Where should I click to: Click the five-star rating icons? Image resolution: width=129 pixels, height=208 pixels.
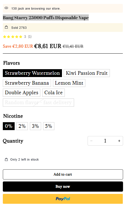(x=13, y=37)
